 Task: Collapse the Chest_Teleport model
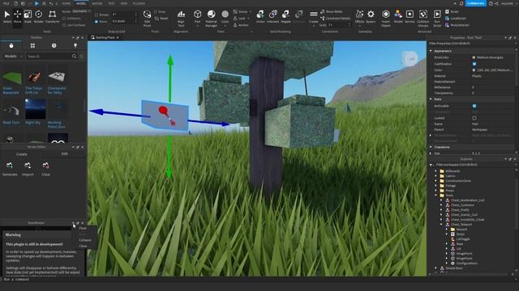click(x=441, y=225)
